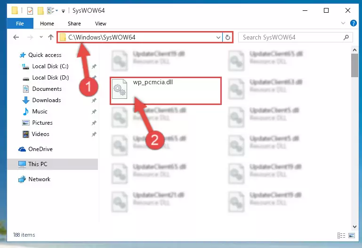
Task: Click the Back navigation arrow
Action: [16, 37]
